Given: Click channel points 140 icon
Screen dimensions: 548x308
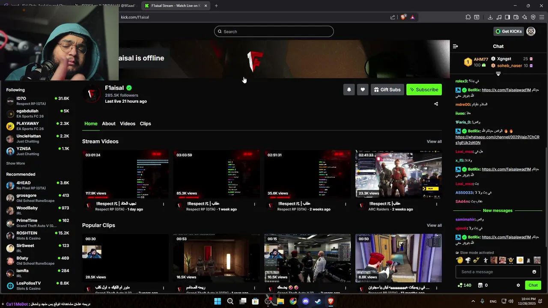Looking at the screenshot, I should [460, 285].
